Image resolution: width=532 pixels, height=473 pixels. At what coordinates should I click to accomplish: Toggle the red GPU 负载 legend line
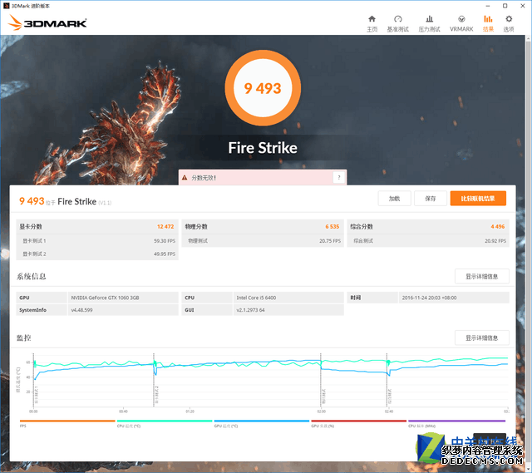(358, 421)
